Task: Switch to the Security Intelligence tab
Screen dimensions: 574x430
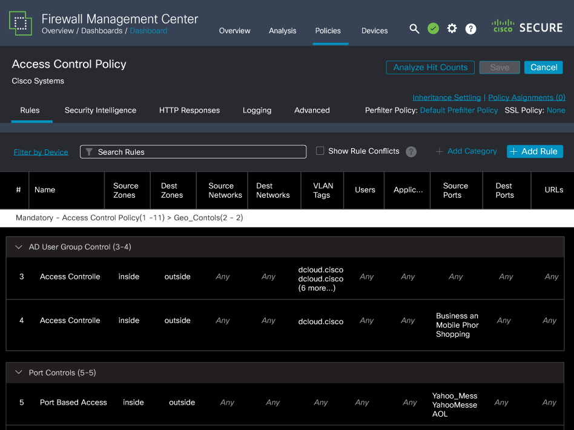Action: click(99, 111)
